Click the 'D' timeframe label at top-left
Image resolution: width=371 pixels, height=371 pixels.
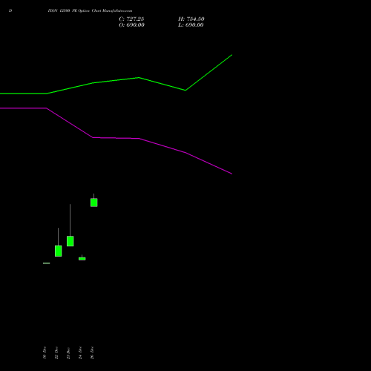click(10, 10)
